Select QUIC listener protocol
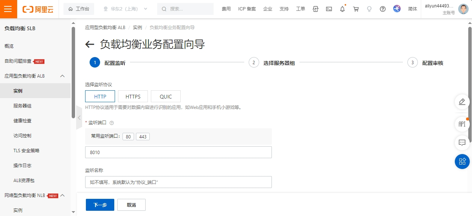This screenshot has height=216, width=472. (x=166, y=96)
